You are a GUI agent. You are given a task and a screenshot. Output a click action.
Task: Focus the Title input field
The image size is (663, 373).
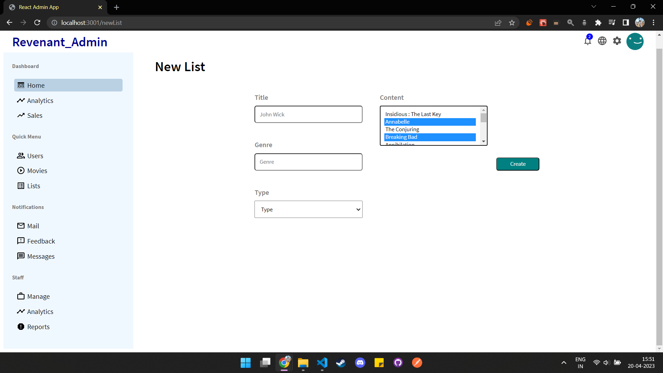coord(308,114)
